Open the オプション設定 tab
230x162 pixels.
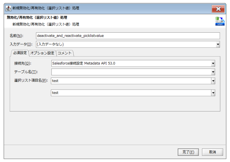click(x=42, y=53)
